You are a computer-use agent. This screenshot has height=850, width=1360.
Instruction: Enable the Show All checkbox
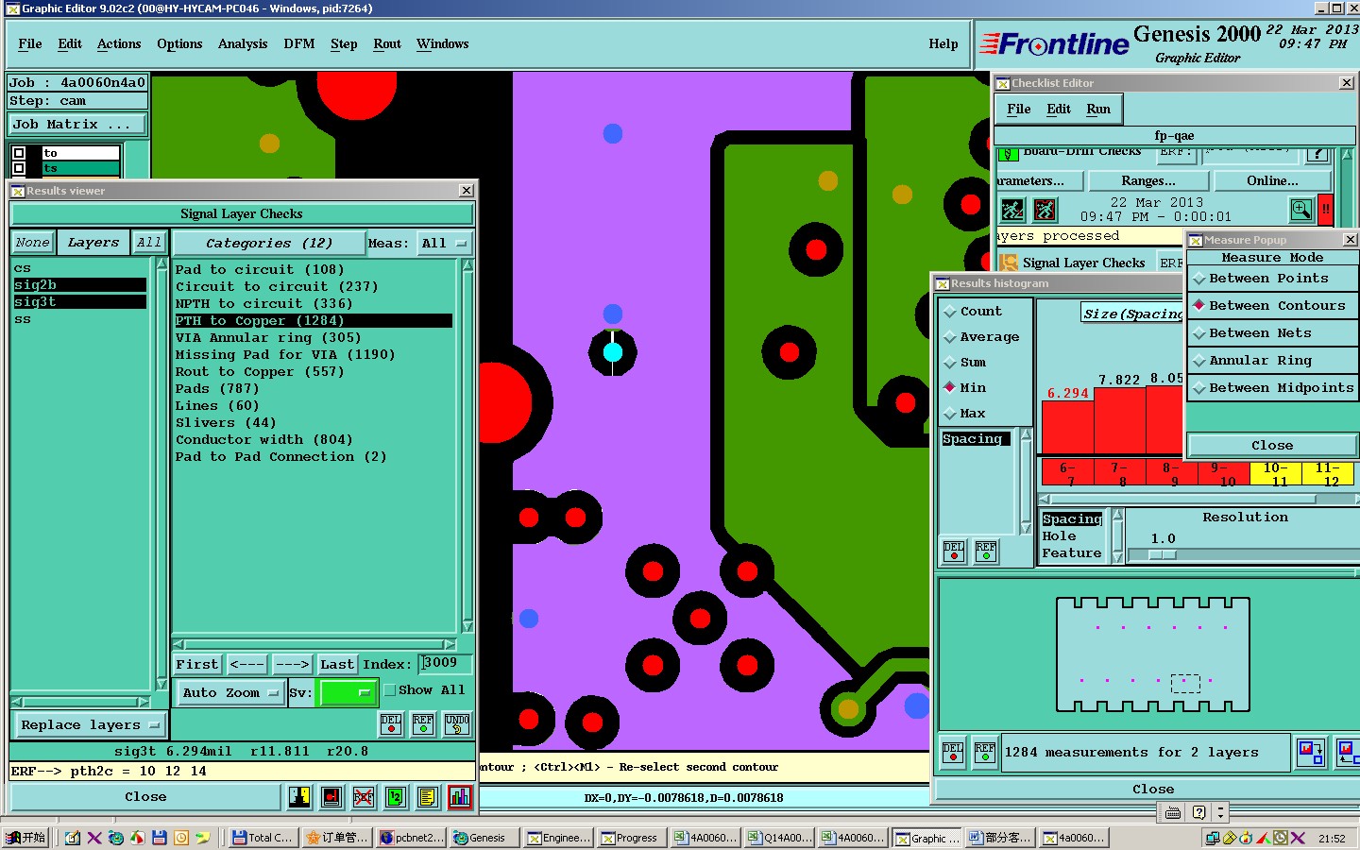(389, 690)
